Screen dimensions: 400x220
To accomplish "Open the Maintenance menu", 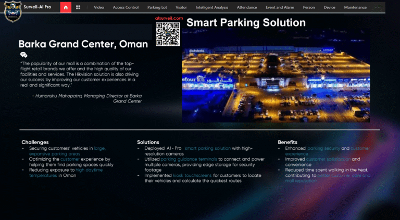I will point(355,7).
